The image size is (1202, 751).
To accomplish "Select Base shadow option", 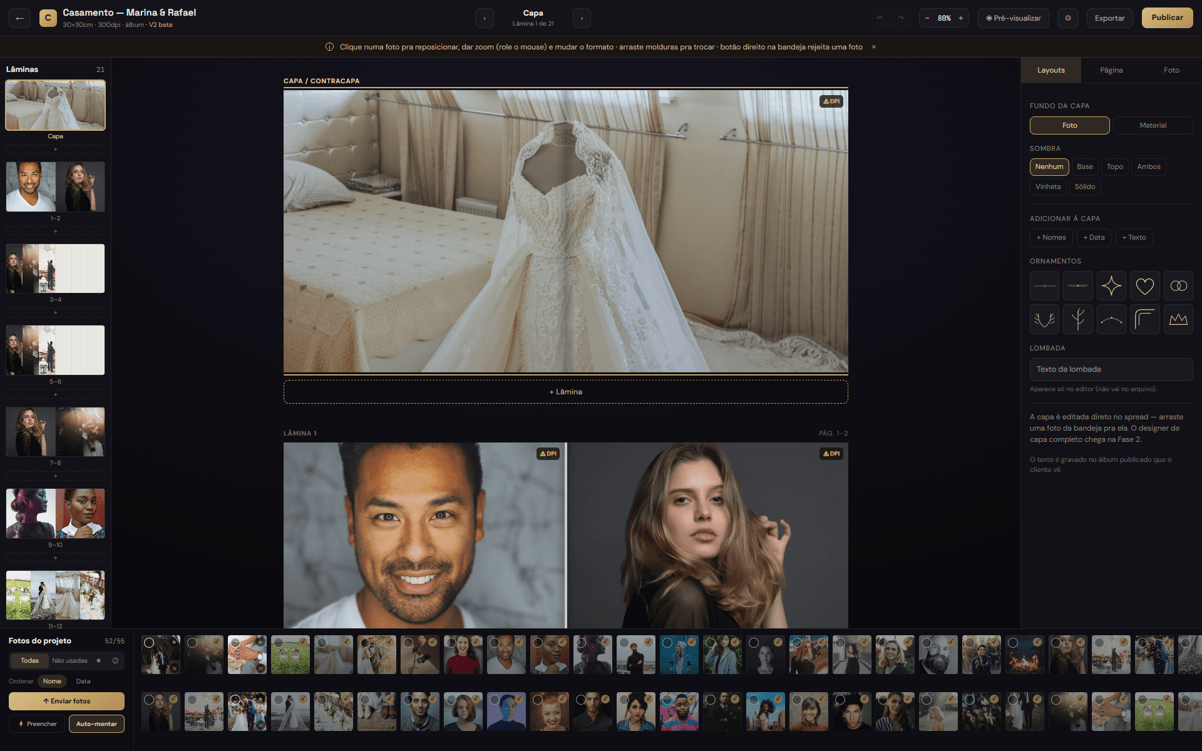I will [1085, 166].
